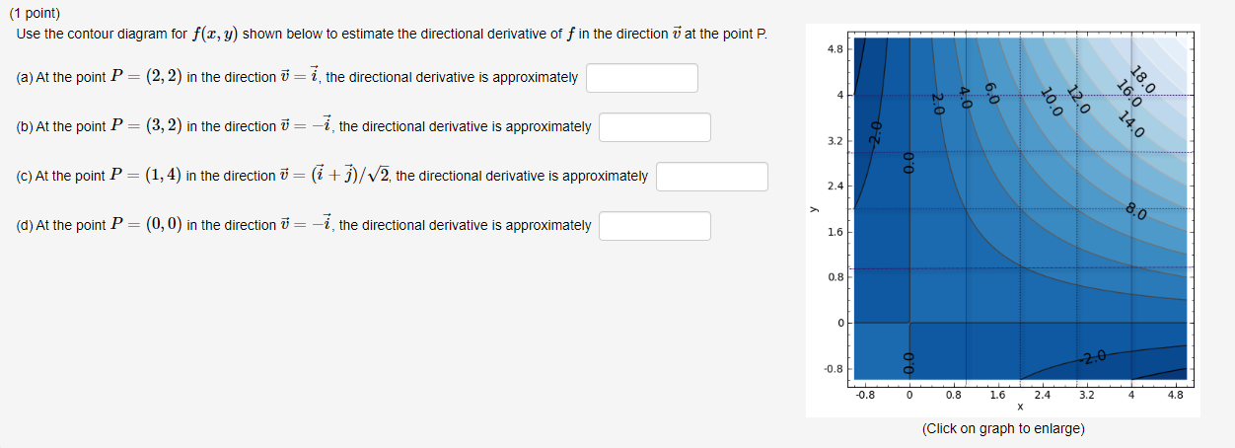Click the 16.0 contour label
Image resolution: width=1235 pixels, height=448 pixels.
click(1128, 94)
